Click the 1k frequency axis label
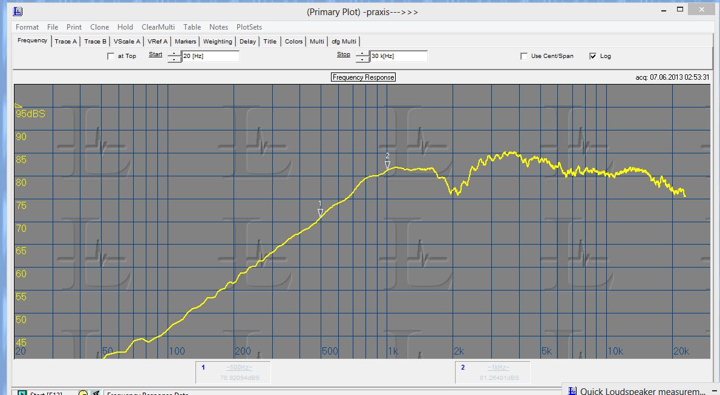This screenshot has width=720, height=395. point(393,352)
